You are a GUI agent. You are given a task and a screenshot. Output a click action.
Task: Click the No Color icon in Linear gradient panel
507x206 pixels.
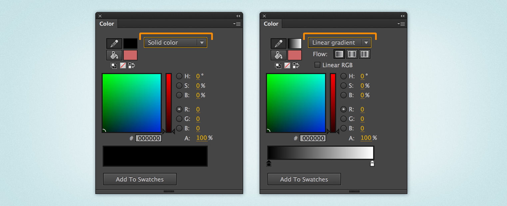coord(287,65)
